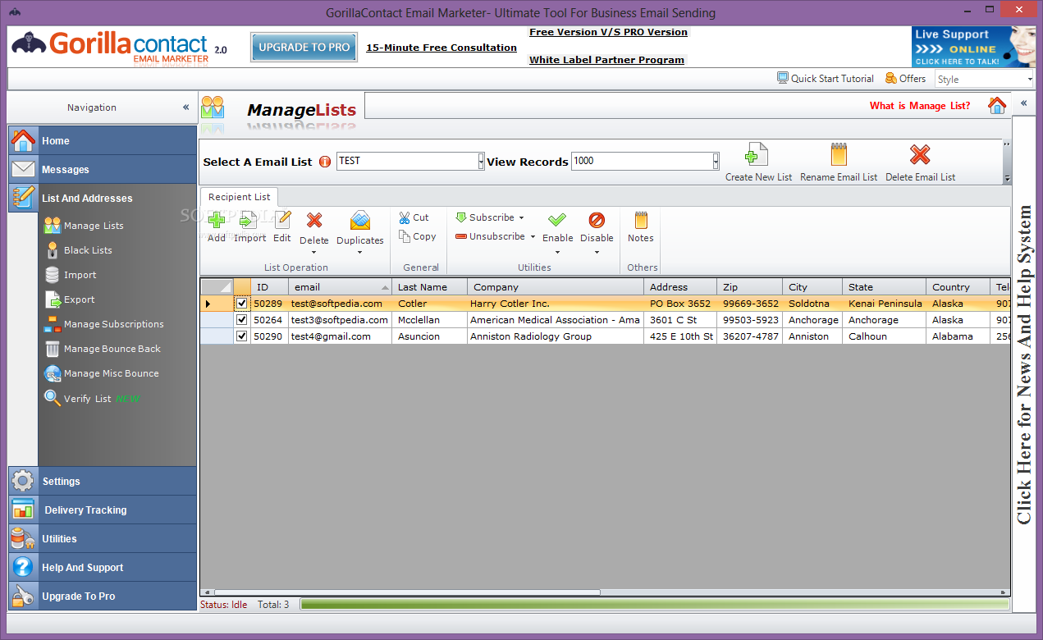Open 15-Minute Free Consultation link
The width and height of the screenshot is (1043, 640).
tap(441, 48)
